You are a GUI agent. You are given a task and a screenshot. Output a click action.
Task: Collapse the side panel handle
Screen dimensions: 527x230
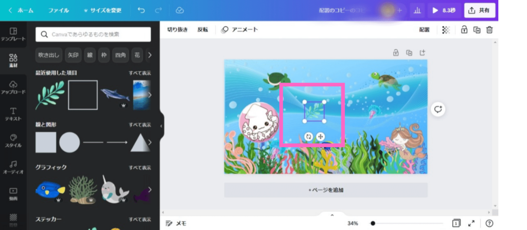(x=161, y=126)
